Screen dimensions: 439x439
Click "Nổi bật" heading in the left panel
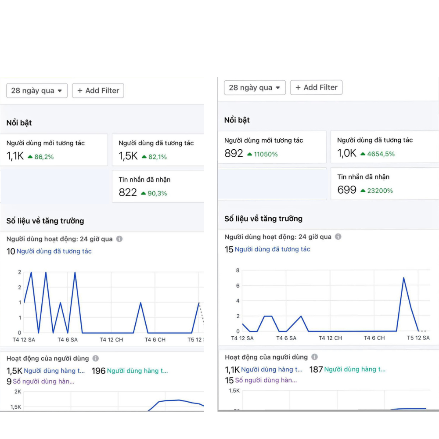(19, 123)
